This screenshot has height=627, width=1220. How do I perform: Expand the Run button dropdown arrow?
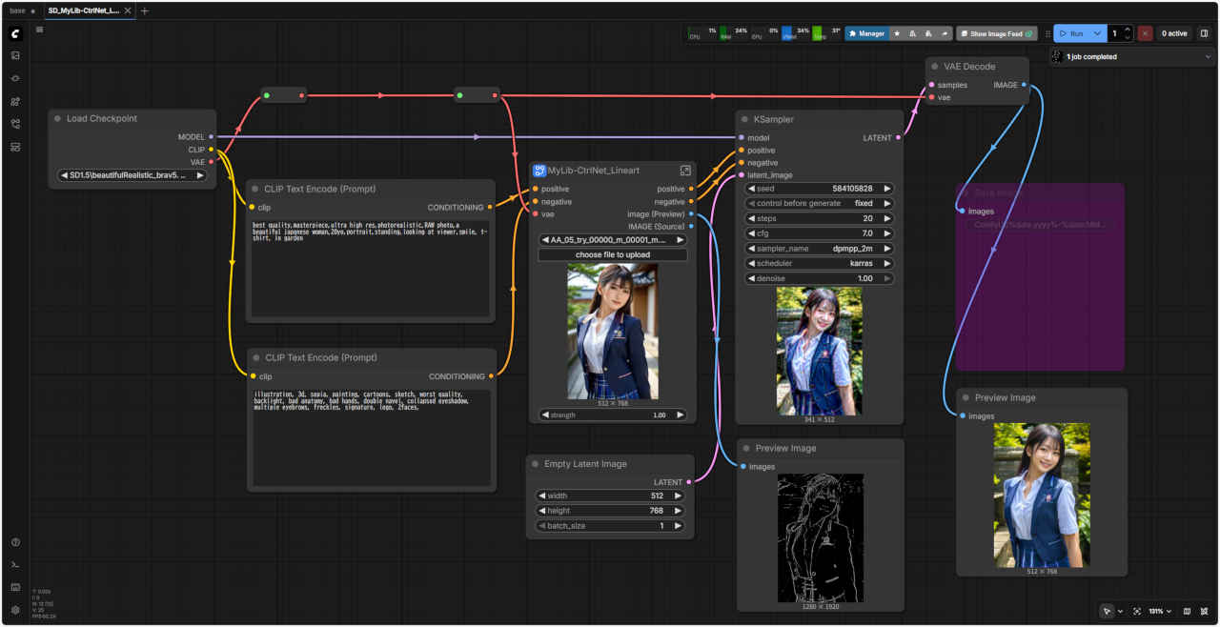click(x=1097, y=33)
